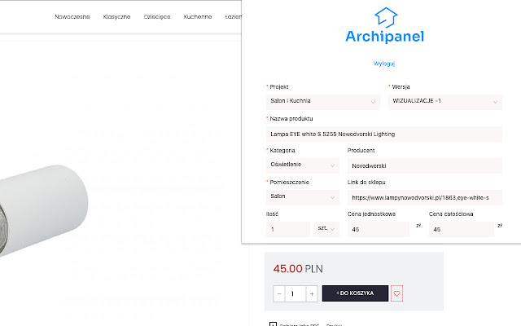Screen dimensions: 521x326
Task: Log out via Wyloguj link
Action: click(384, 64)
